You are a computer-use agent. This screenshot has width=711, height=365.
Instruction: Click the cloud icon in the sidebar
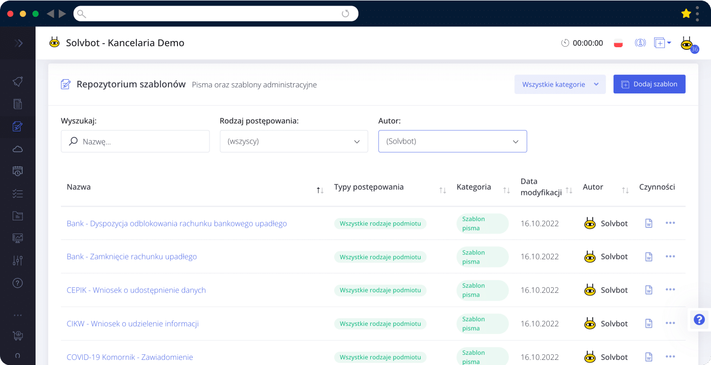pyautogui.click(x=18, y=149)
